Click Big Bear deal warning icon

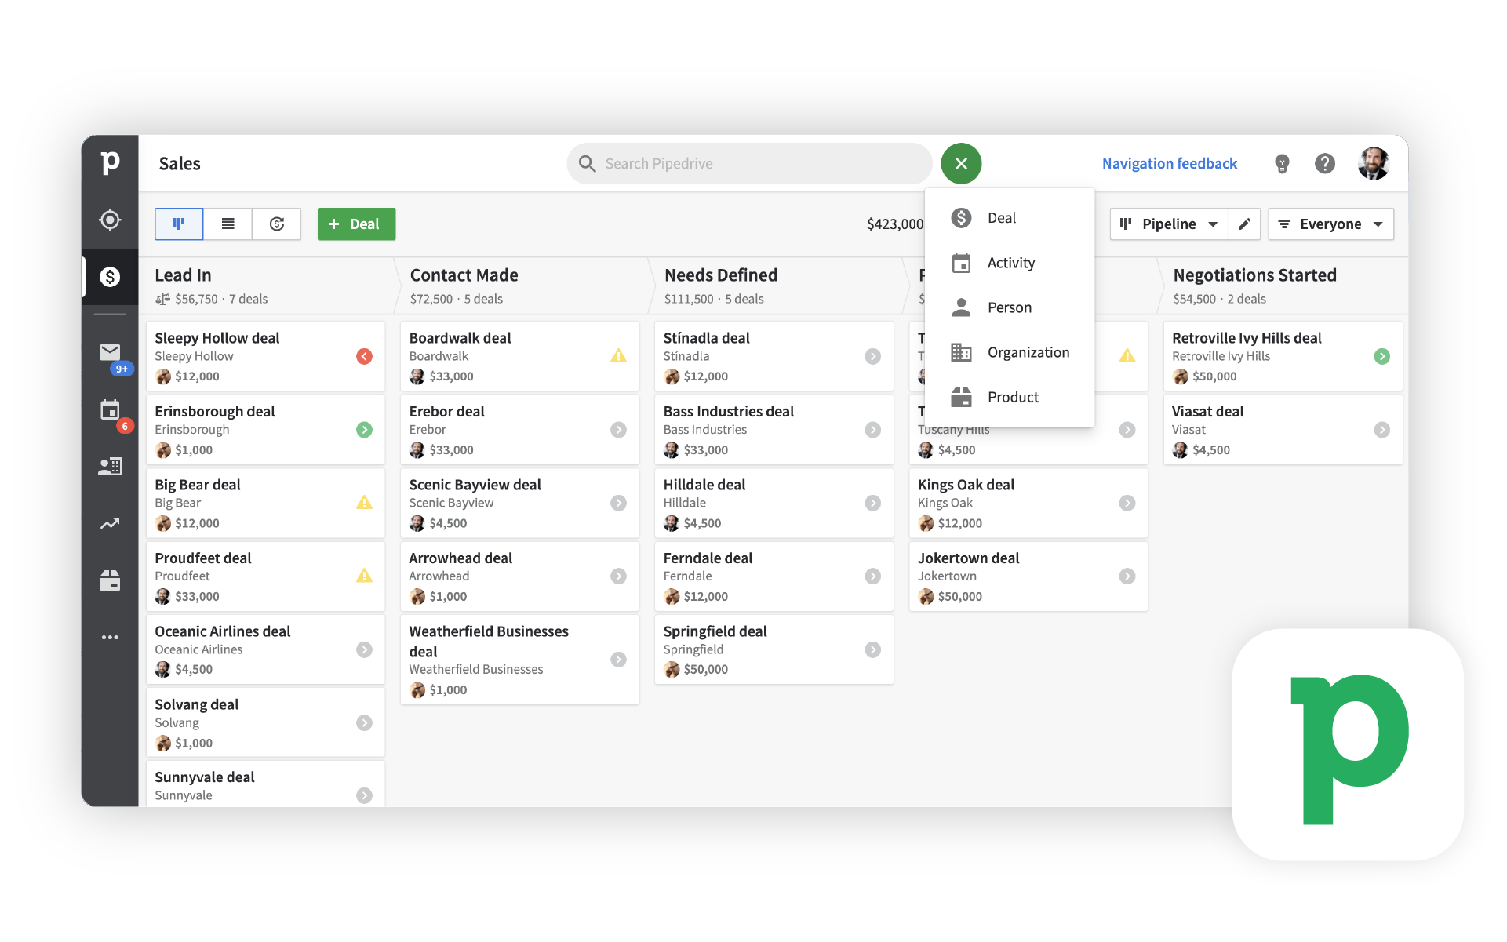coord(364,503)
